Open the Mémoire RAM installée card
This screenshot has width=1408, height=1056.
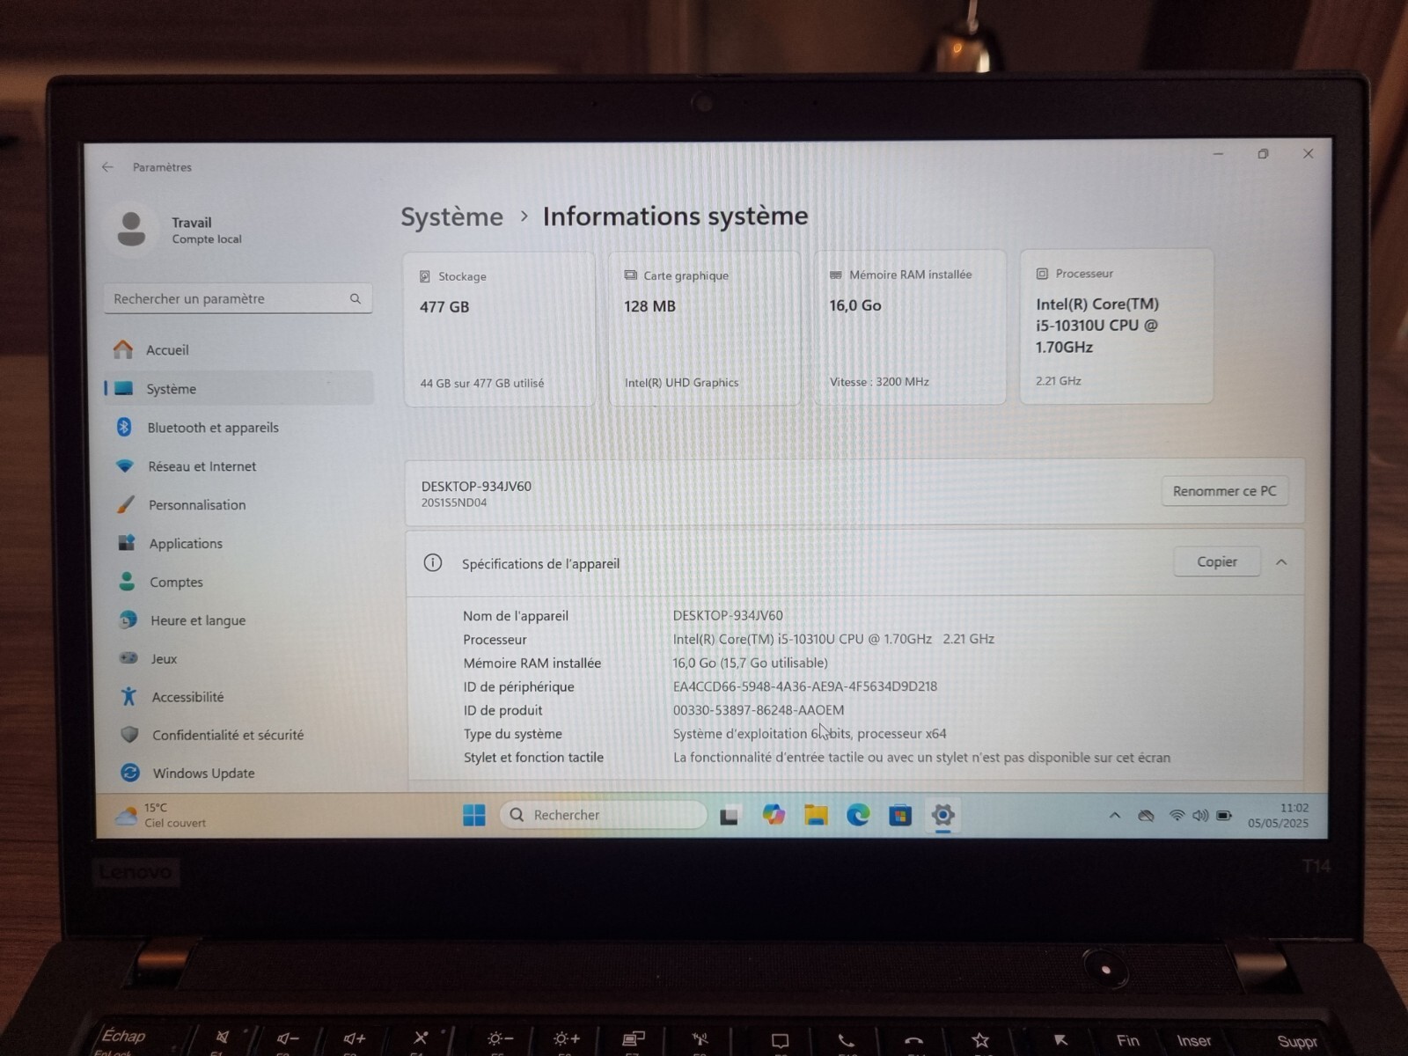click(x=910, y=328)
